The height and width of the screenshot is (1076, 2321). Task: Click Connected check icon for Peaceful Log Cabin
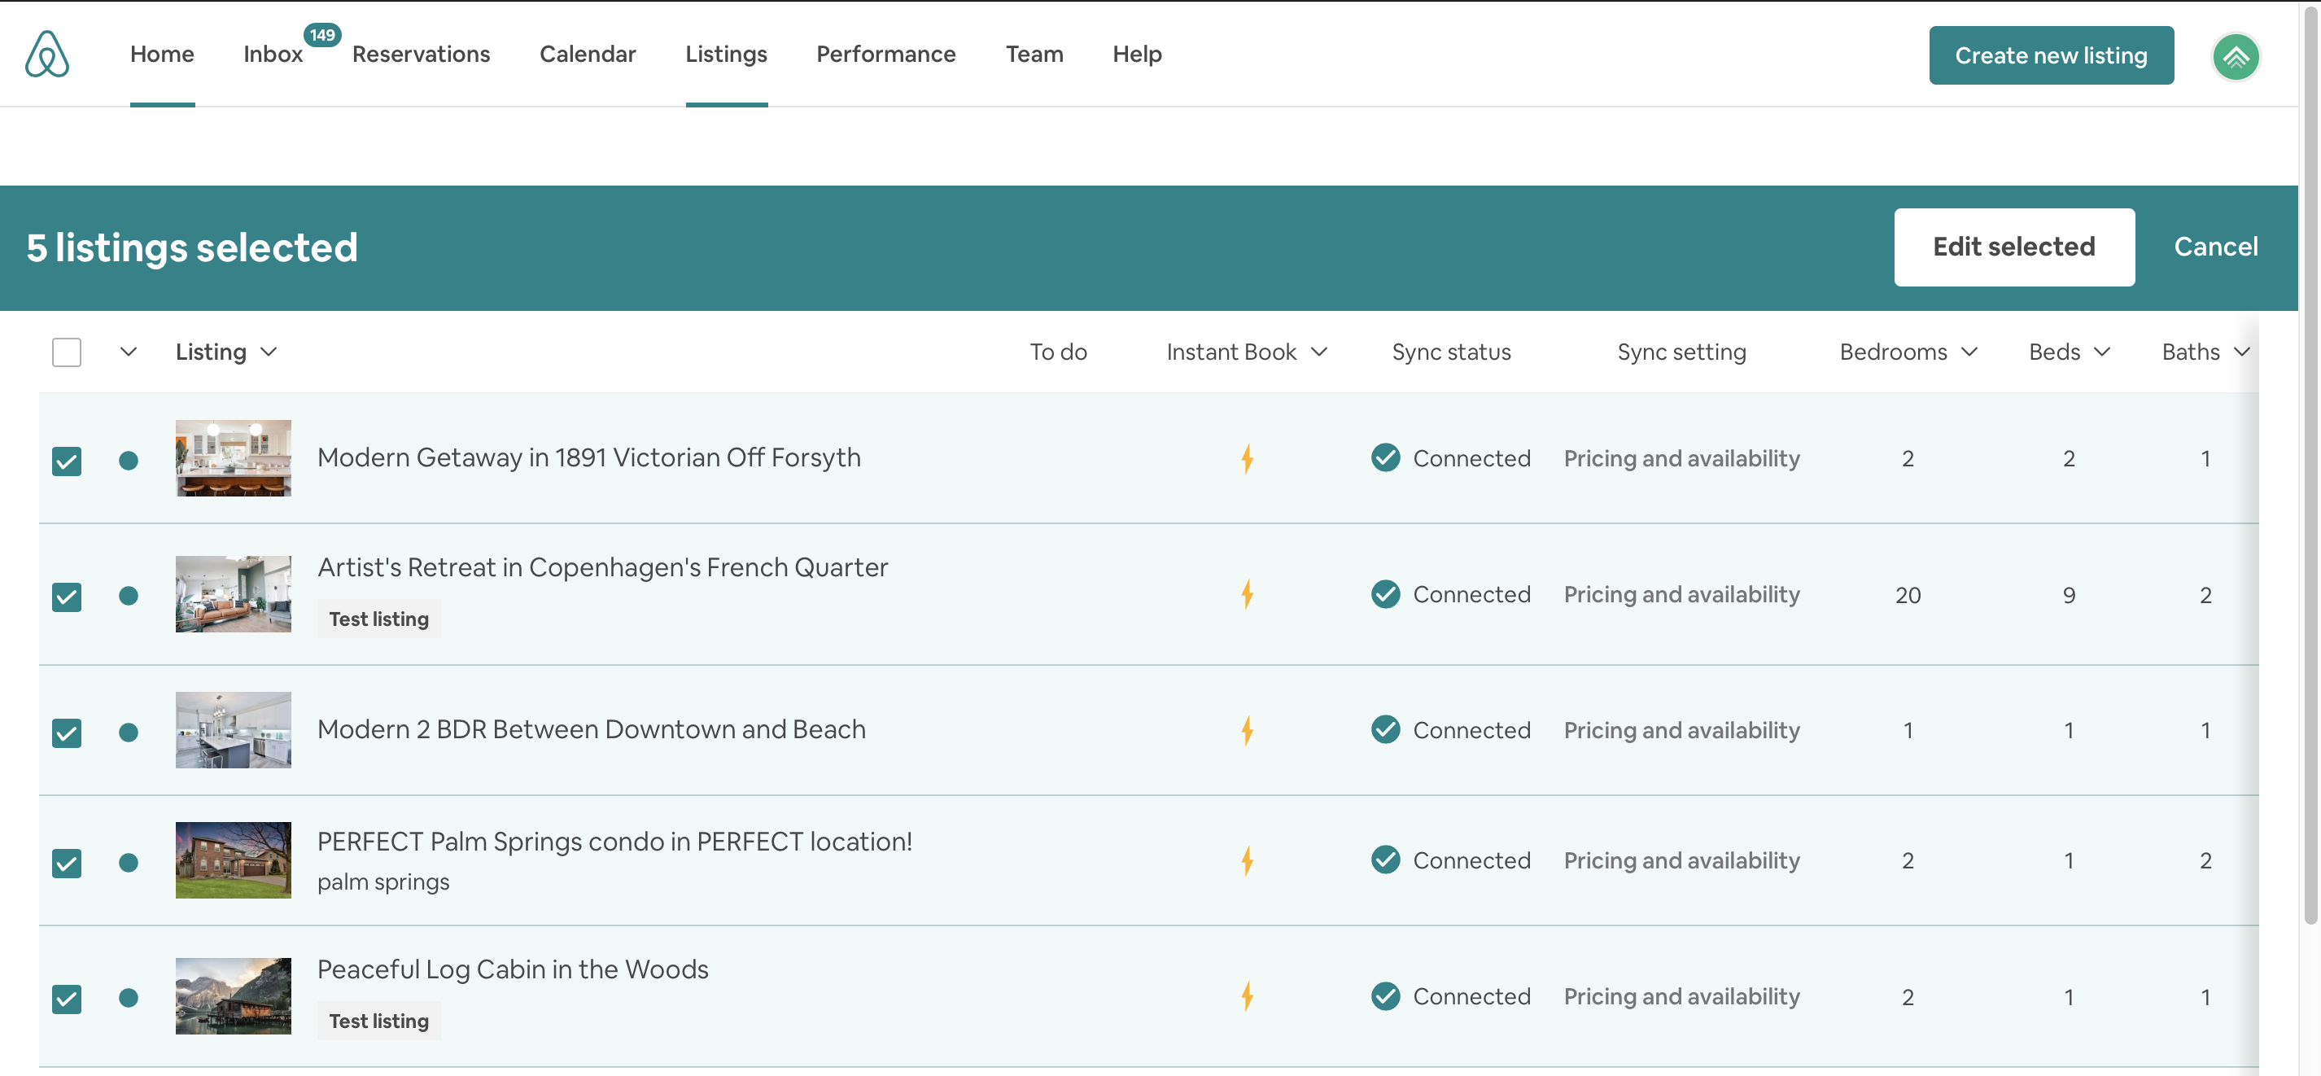pyautogui.click(x=1385, y=997)
